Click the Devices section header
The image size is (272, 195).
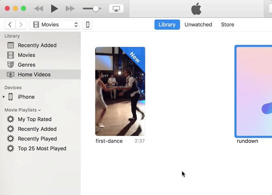point(13,87)
